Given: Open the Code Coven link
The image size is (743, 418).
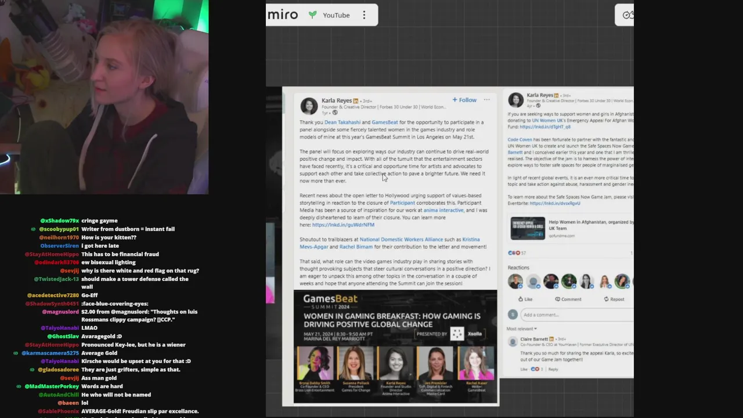Looking at the screenshot, I should (x=520, y=140).
